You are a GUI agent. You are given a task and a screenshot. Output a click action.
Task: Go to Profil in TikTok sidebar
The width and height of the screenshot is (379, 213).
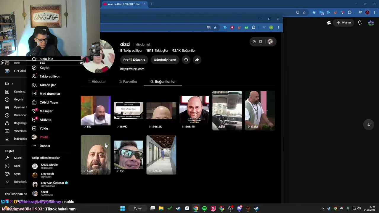40,137
